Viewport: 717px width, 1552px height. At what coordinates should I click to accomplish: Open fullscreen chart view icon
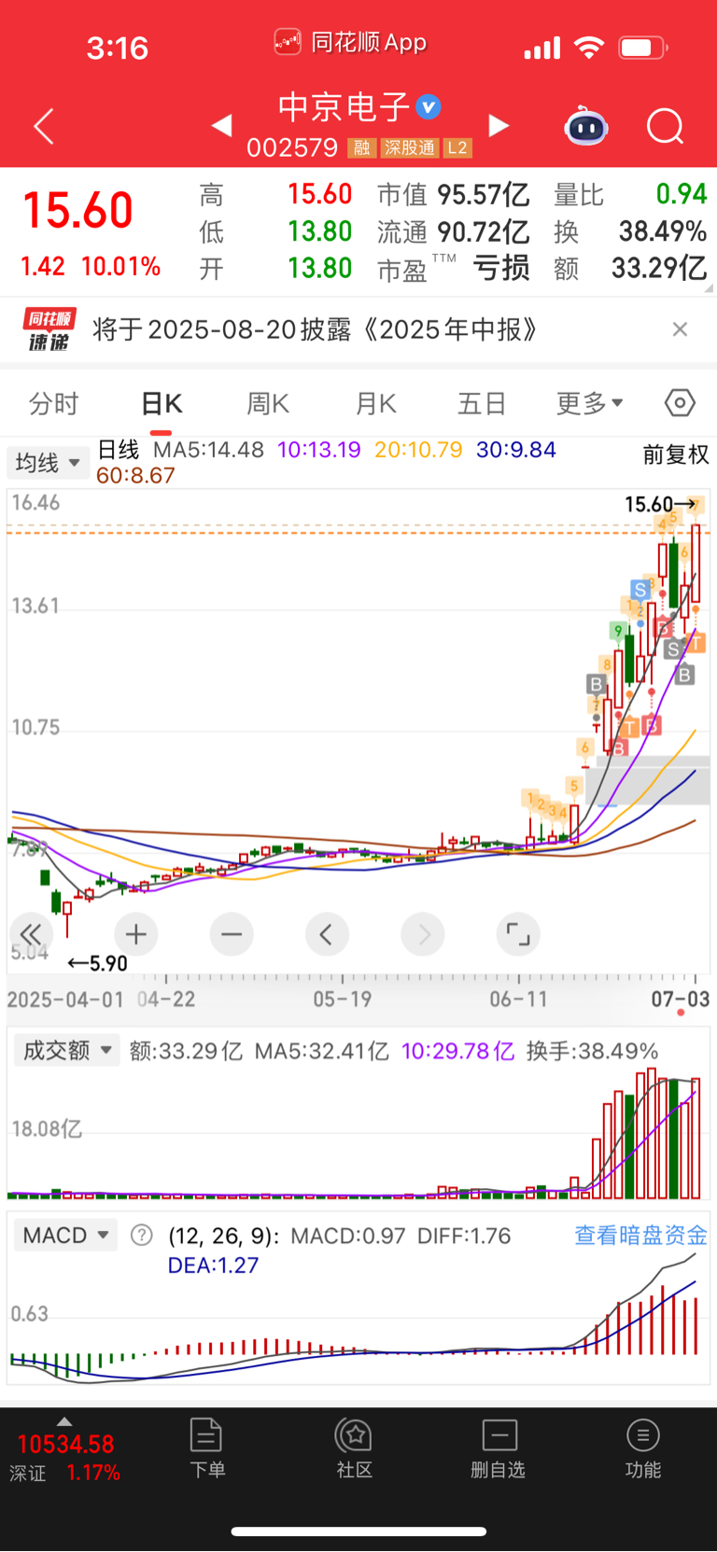click(x=518, y=934)
